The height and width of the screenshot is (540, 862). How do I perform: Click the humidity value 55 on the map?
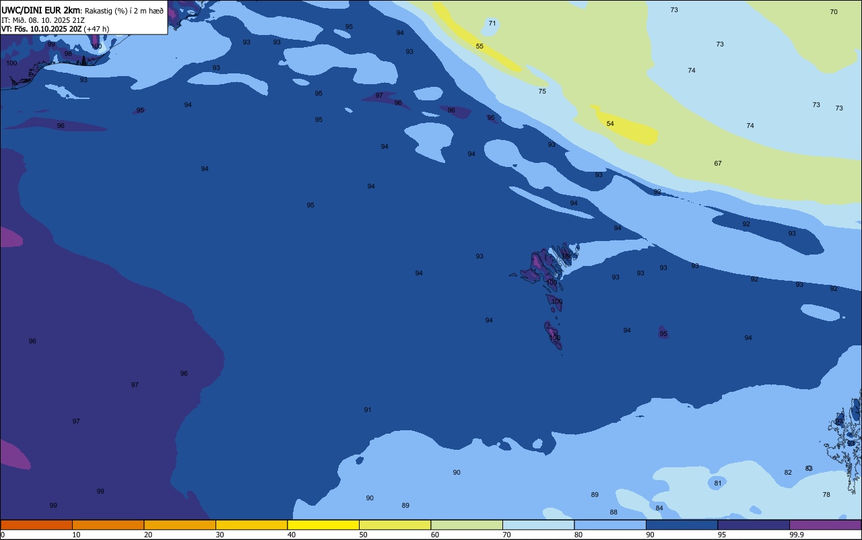click(479, 46)
